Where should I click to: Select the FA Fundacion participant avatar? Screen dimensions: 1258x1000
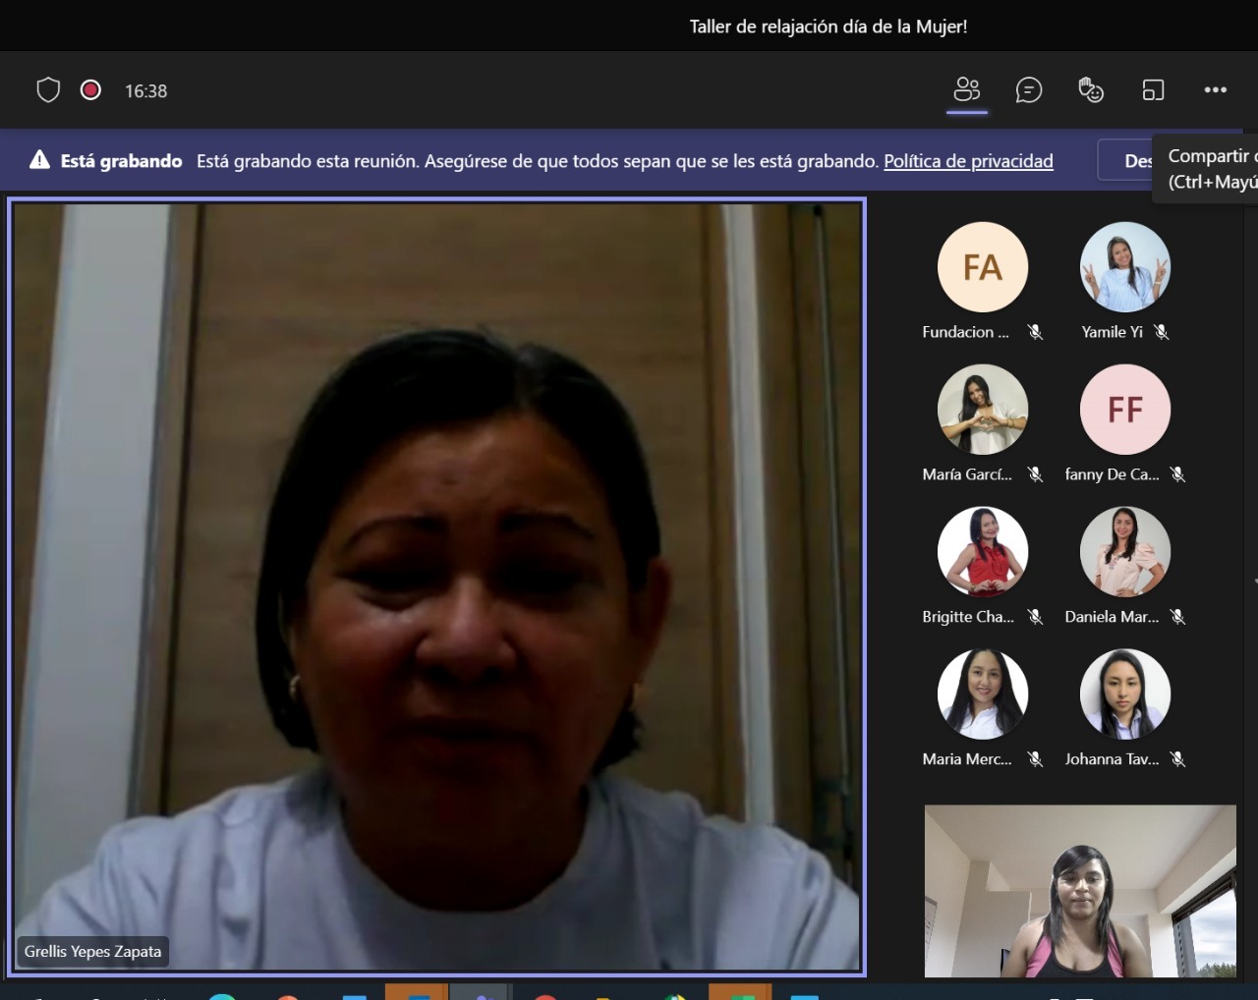pyautogui.click(x=983, y=267)
